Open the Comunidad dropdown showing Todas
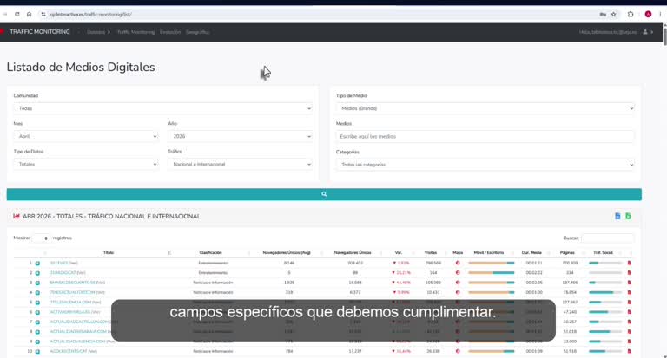 [162, 108]
